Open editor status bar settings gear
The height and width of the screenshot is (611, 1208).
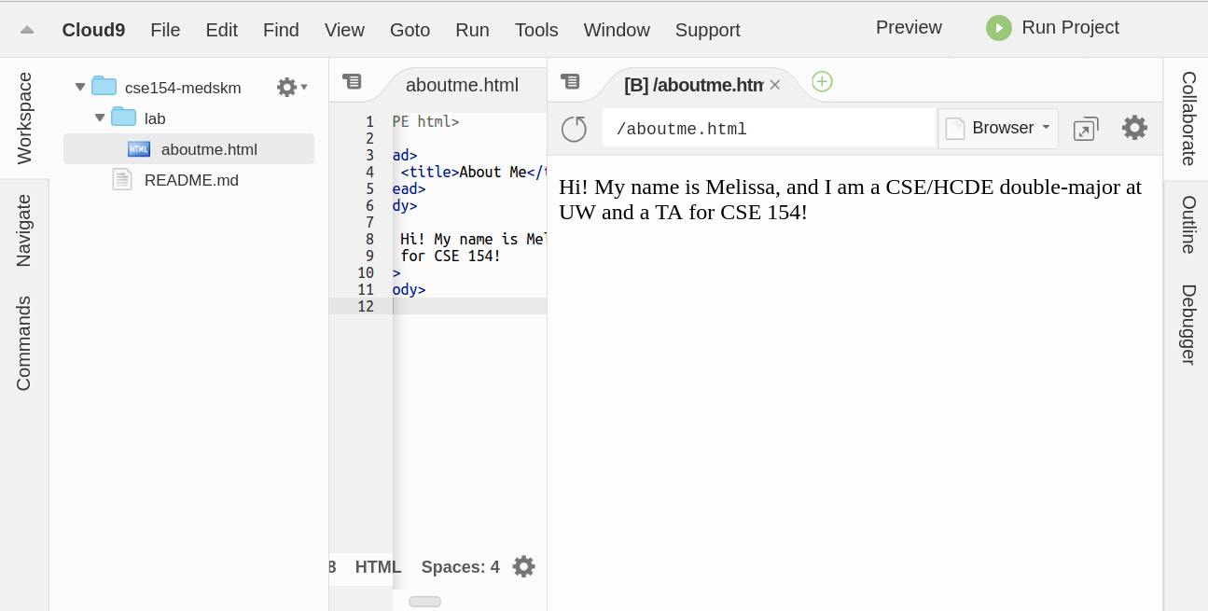click(x=524, y=566)
